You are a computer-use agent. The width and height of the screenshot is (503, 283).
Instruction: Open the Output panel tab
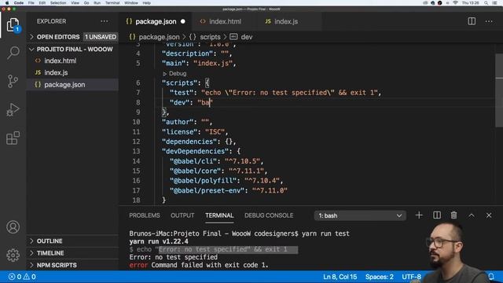tap(182, 215)
